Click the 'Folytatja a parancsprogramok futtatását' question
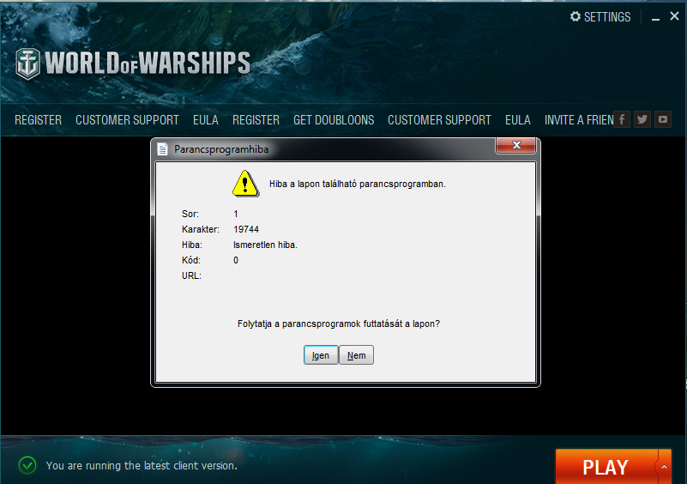This screenshot has width=687, height=484. pyautogui.click(x=339, y=324)
